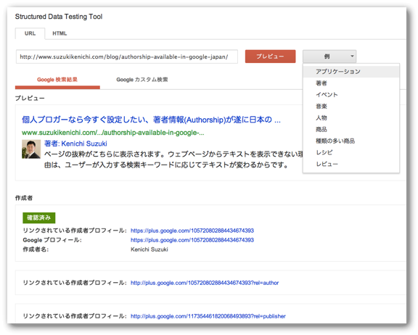Open the blue search result title link

(x=151, y=120)
